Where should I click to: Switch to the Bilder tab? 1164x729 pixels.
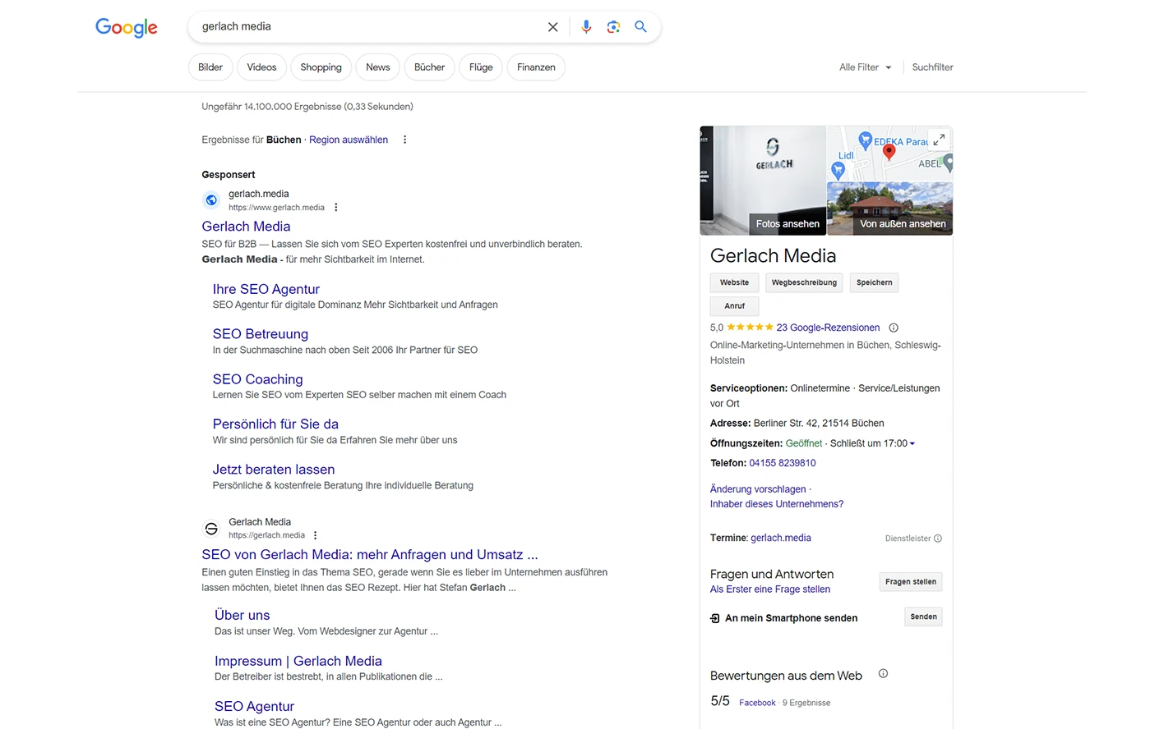[x=210, y=67]
